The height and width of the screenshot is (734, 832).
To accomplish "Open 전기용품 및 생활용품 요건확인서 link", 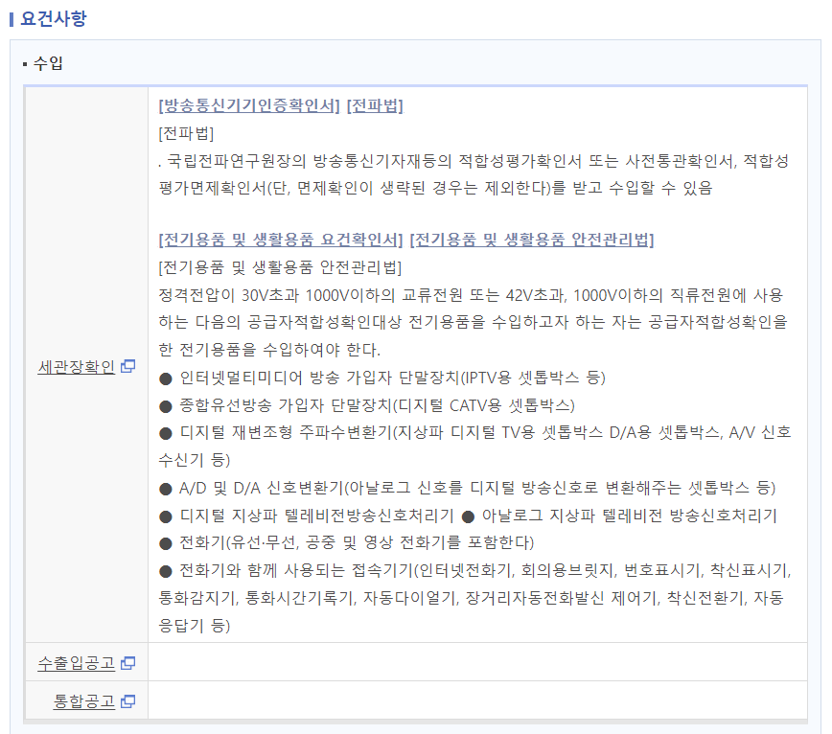I will coord(281,239).
